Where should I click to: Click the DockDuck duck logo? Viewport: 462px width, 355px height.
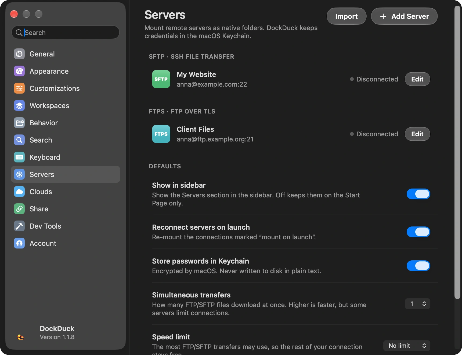coord(20,337)
